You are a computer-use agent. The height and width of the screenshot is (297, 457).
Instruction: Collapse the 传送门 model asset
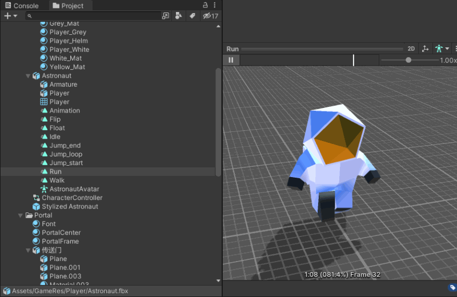pos(28,250)
